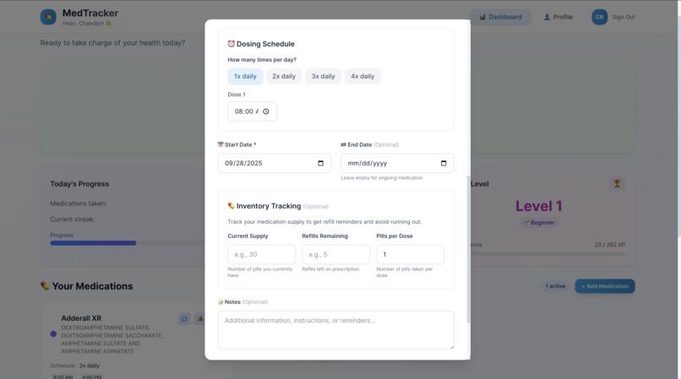The image size is (681, 379).
Task: Select the 1x daily frequency option
Action: point(245,77)
